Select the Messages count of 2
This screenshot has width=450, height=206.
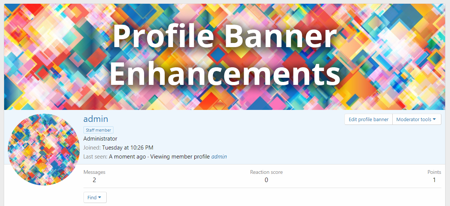(94, 180)
